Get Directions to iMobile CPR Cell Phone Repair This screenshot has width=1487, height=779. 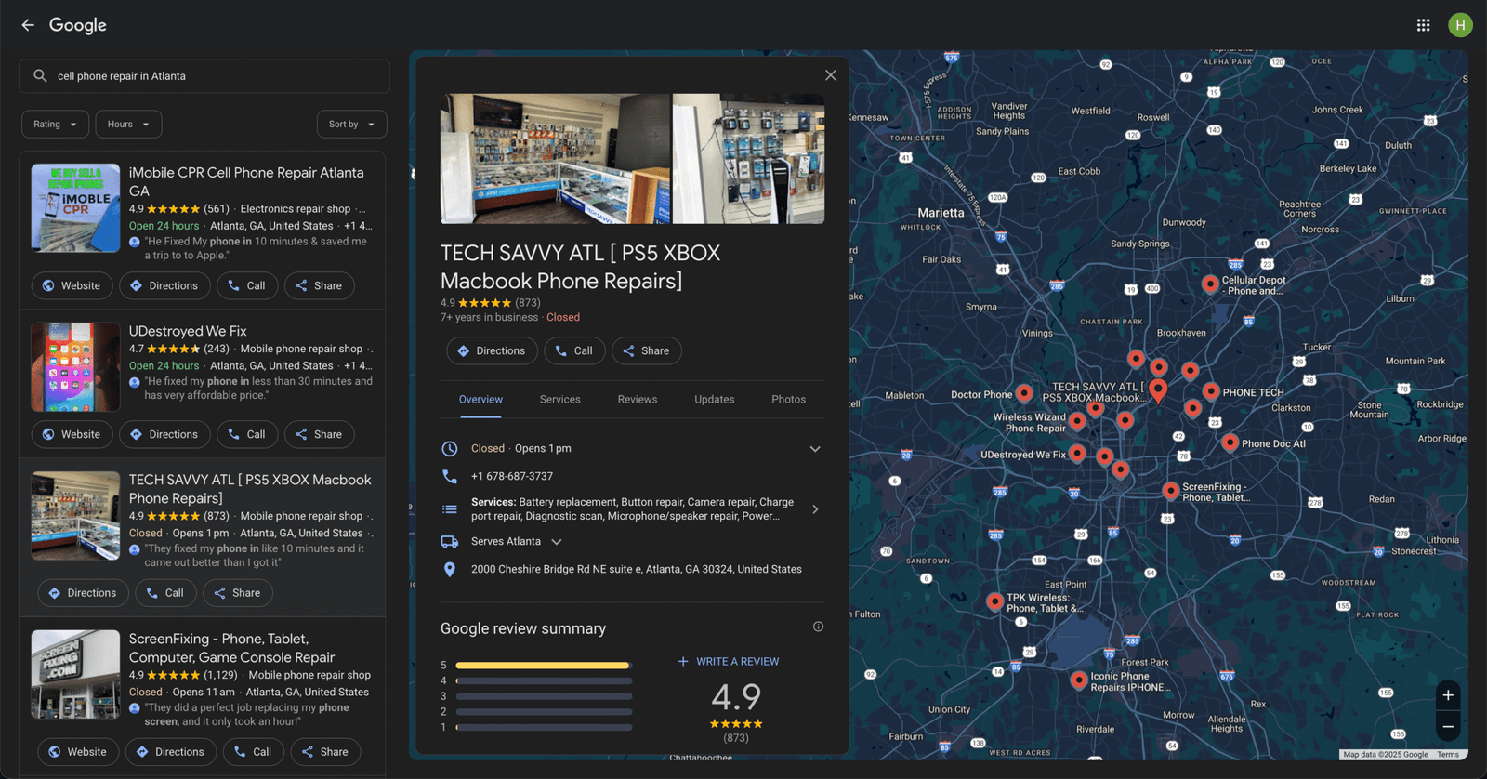point(164,286)
